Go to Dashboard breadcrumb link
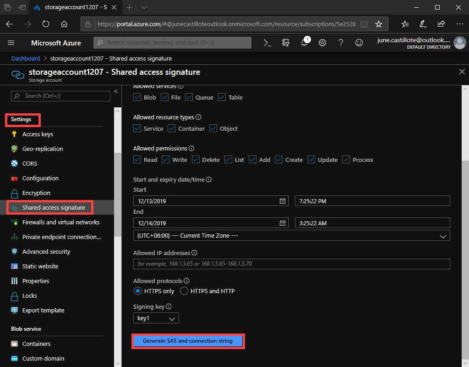469x367 pixels. coord(26,58)
